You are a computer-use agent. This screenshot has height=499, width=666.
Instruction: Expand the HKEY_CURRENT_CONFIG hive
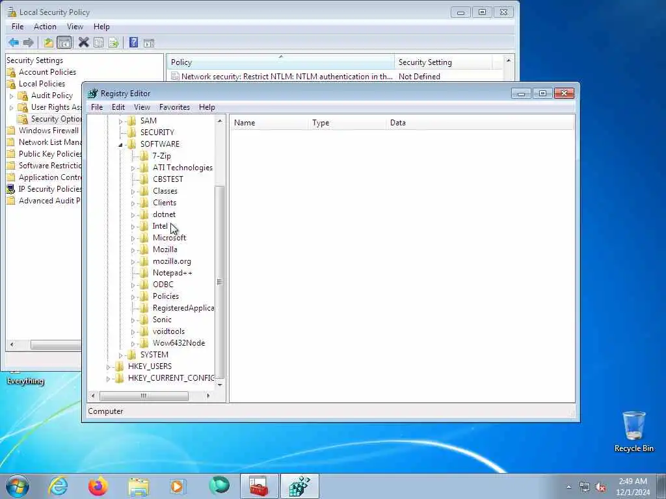pyautogui.click(x=109, y=379)
